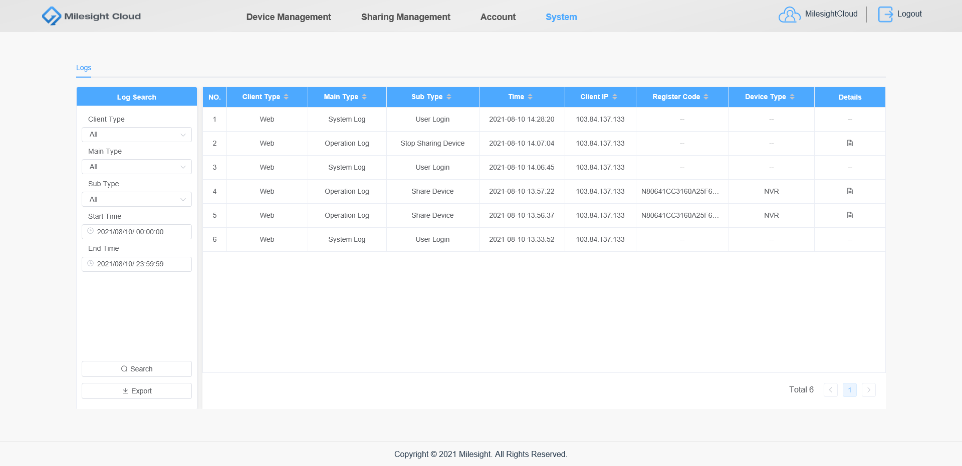Click clock icon in End Time field
This screenshot has height=466, width=962.
91,263
